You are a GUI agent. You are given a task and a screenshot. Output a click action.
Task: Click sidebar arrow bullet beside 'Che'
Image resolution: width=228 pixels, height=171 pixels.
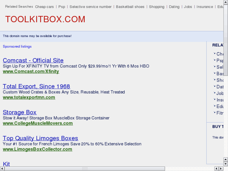pyautogui.click(x=214, y=53)
